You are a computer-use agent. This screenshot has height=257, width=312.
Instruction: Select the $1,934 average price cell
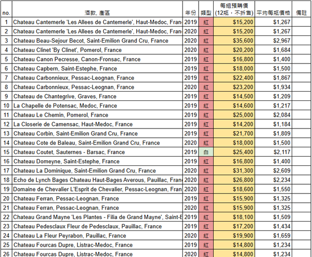[x=274, y=87]
